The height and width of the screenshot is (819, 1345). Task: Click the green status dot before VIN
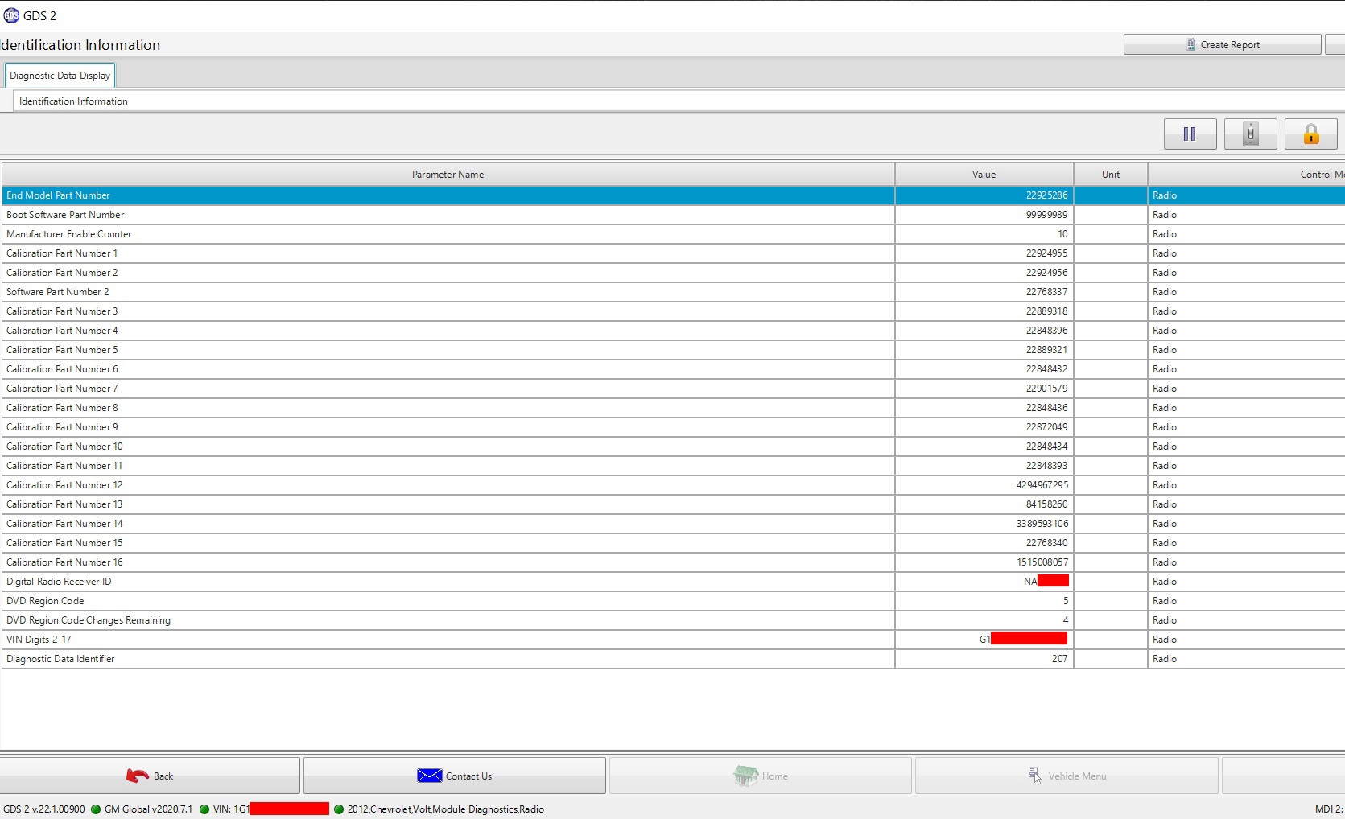pyautogui.click(x=204, y=809)
